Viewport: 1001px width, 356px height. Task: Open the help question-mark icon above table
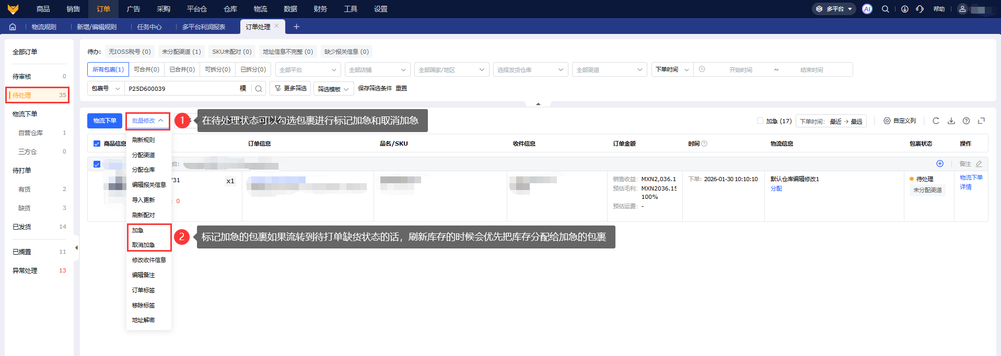(967, 121)
